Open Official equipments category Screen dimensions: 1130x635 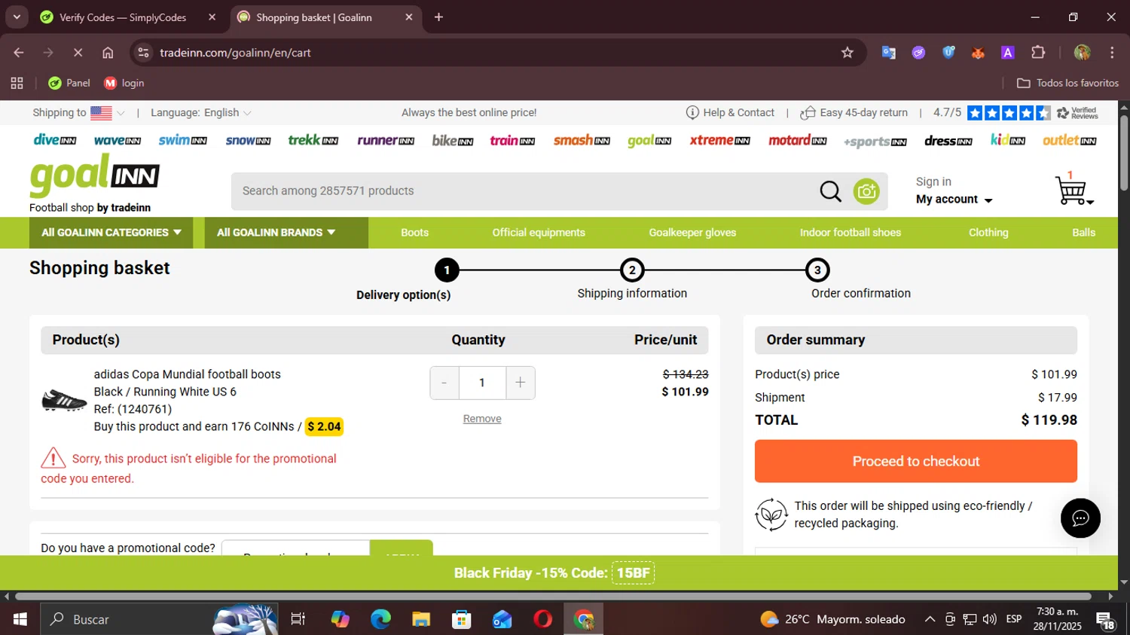tap(539, 233)
